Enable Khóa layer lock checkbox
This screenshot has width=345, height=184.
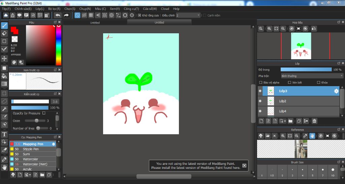click(x=318, y=82)
